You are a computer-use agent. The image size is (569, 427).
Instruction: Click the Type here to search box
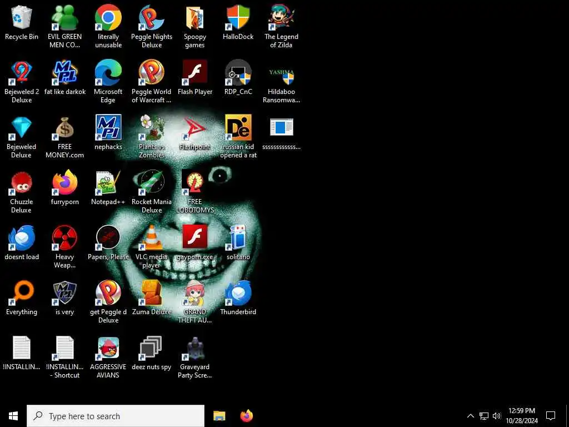coord(116,416)
